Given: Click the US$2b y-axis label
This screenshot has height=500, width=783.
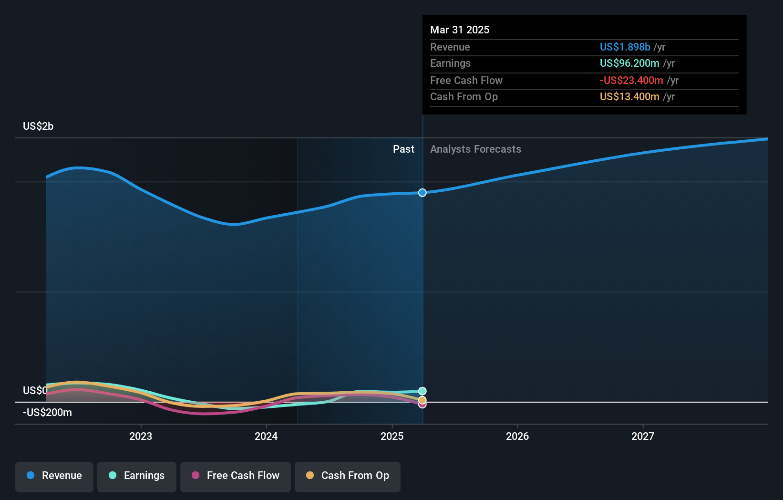Looking at the screenshot, I should point(38,126).
